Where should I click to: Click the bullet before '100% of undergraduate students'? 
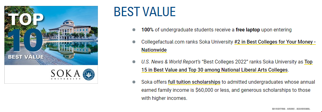[134, 30]
